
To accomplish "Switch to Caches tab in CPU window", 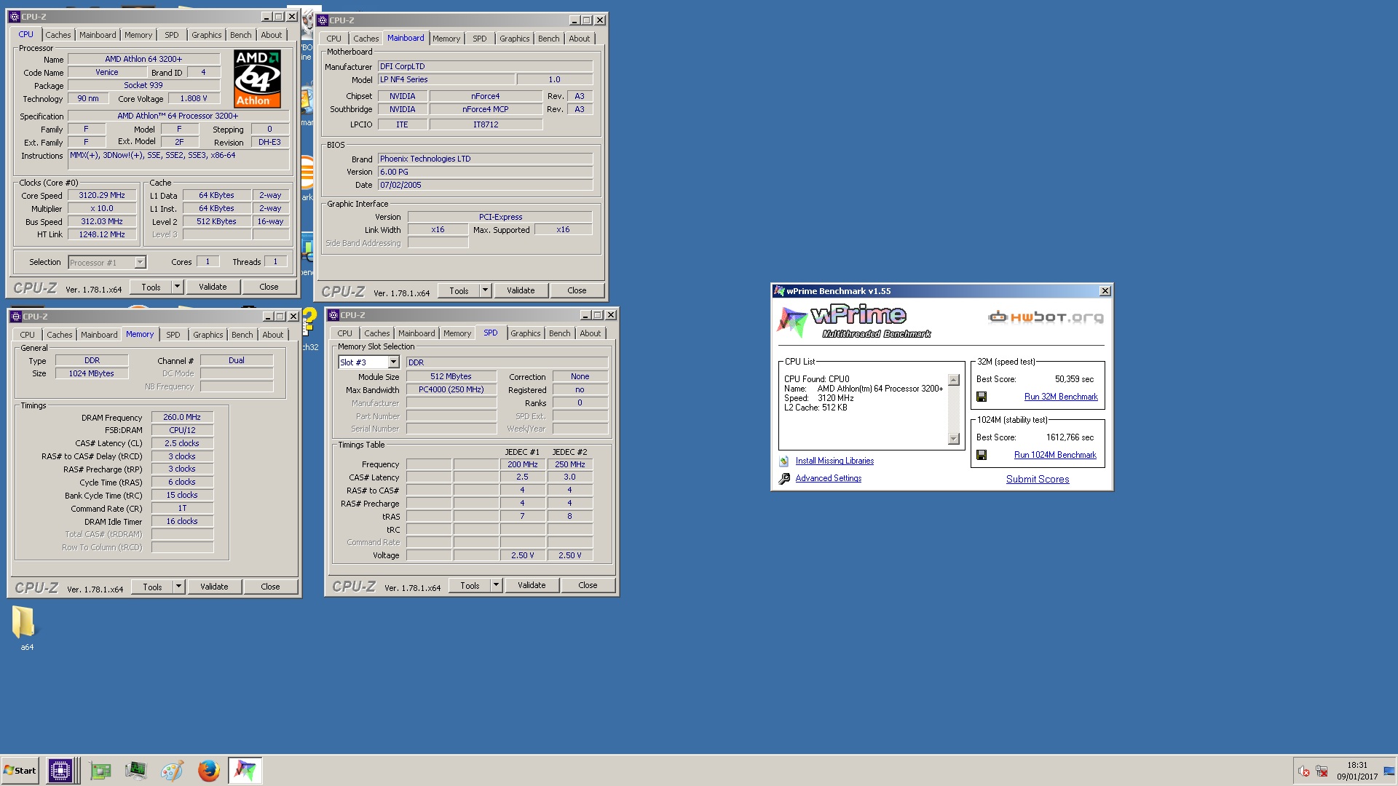I will [58, 35].
